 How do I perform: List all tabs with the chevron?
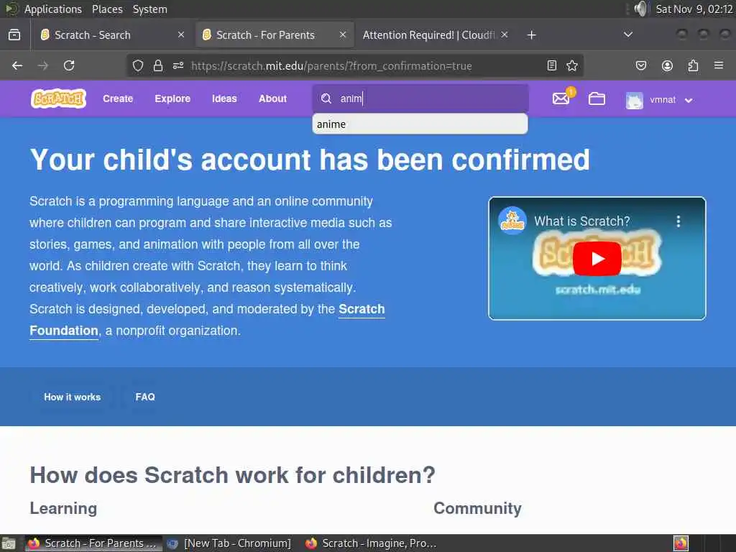[628, 34]
